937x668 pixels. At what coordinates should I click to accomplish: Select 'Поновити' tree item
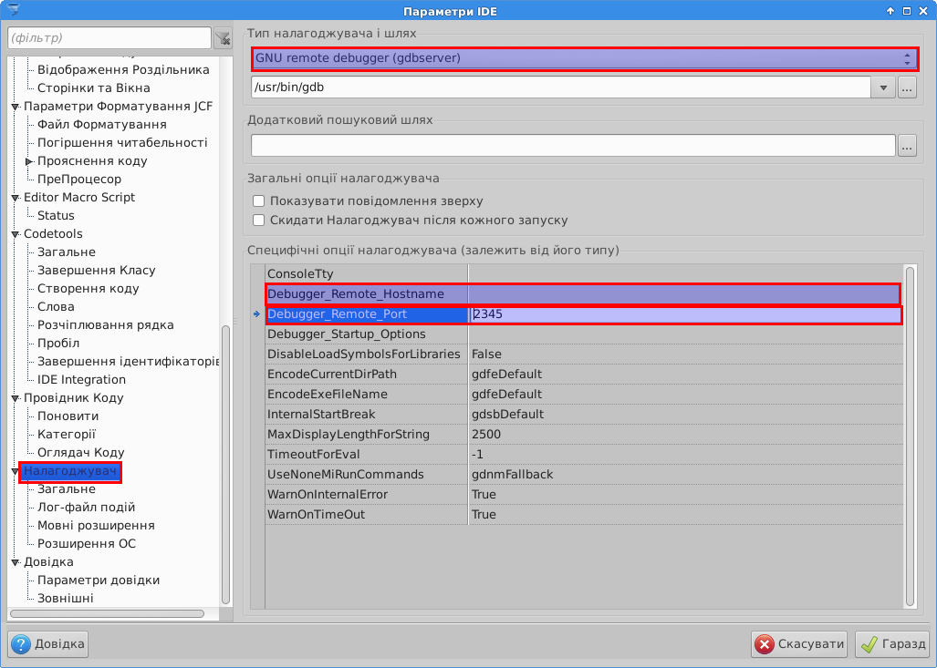[x=68, y=416]
